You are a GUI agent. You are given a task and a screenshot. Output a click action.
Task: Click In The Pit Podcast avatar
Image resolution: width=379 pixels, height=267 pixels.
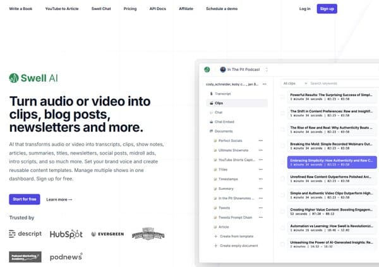222,70
